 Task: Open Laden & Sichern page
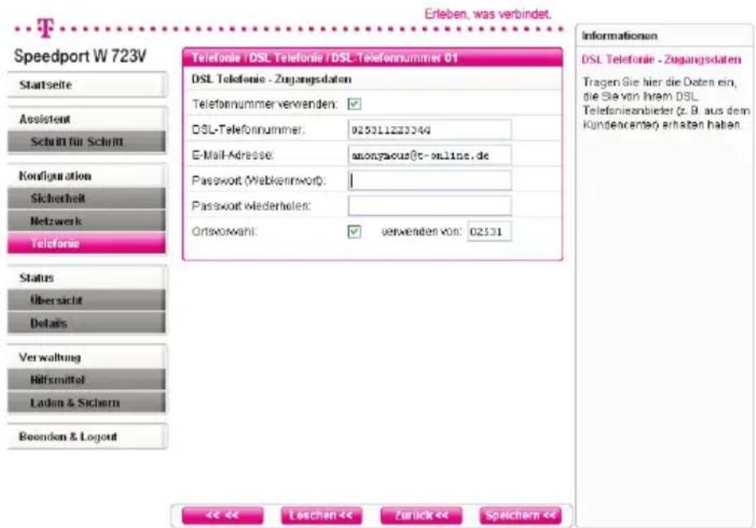click(x=87, y=403)
